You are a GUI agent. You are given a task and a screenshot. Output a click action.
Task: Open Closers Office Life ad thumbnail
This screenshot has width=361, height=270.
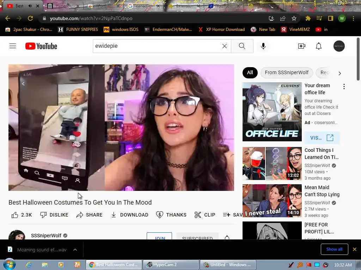click(x=272, y=112)
